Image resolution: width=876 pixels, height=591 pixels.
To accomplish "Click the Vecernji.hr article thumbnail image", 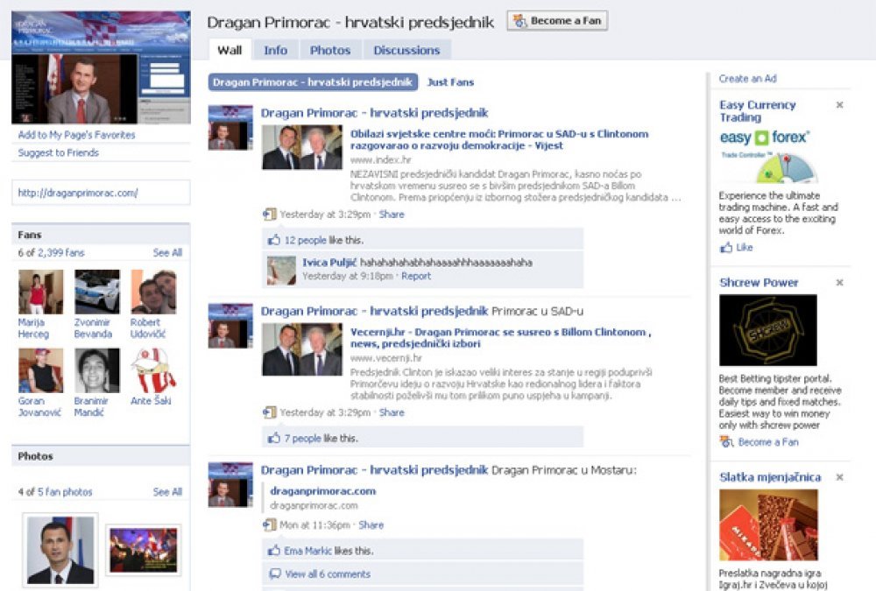I will 302,349.
